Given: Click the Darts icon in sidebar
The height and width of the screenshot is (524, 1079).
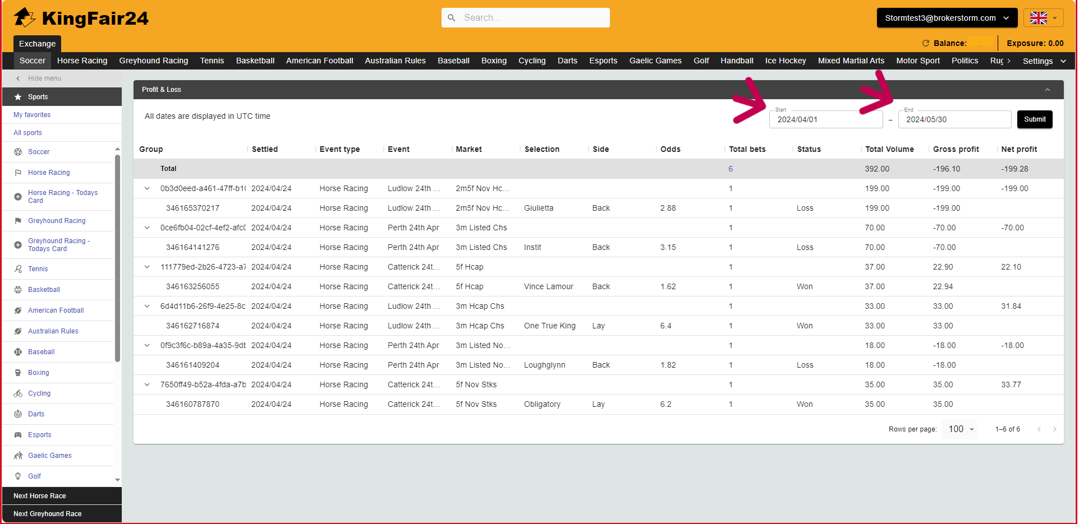Looking at the screenshot, I should coord(18,414).
